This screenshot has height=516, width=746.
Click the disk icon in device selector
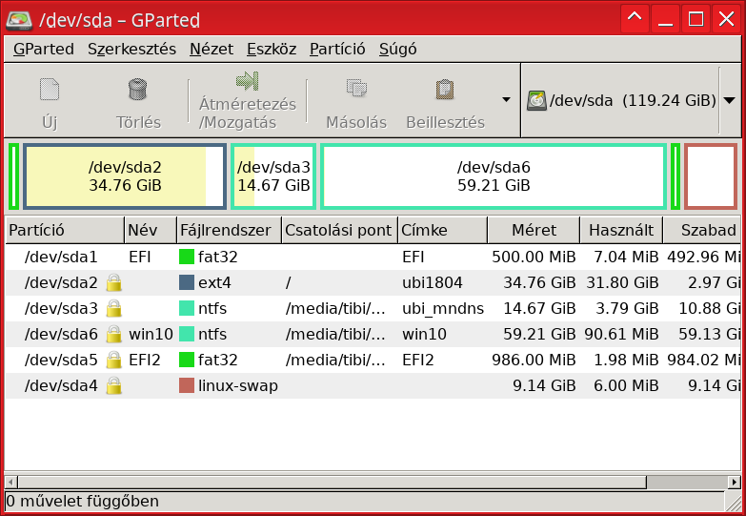[536, 100]
